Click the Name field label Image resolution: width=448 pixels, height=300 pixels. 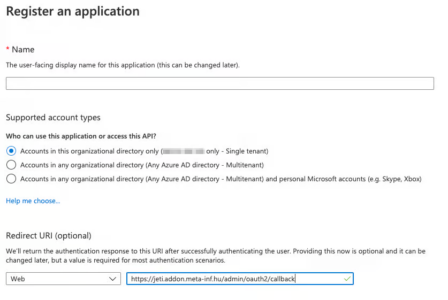tap(23, 49)
